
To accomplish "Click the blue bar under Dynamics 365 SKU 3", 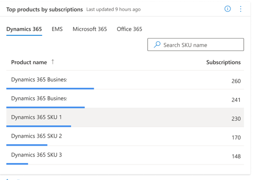I will [17, 163].
